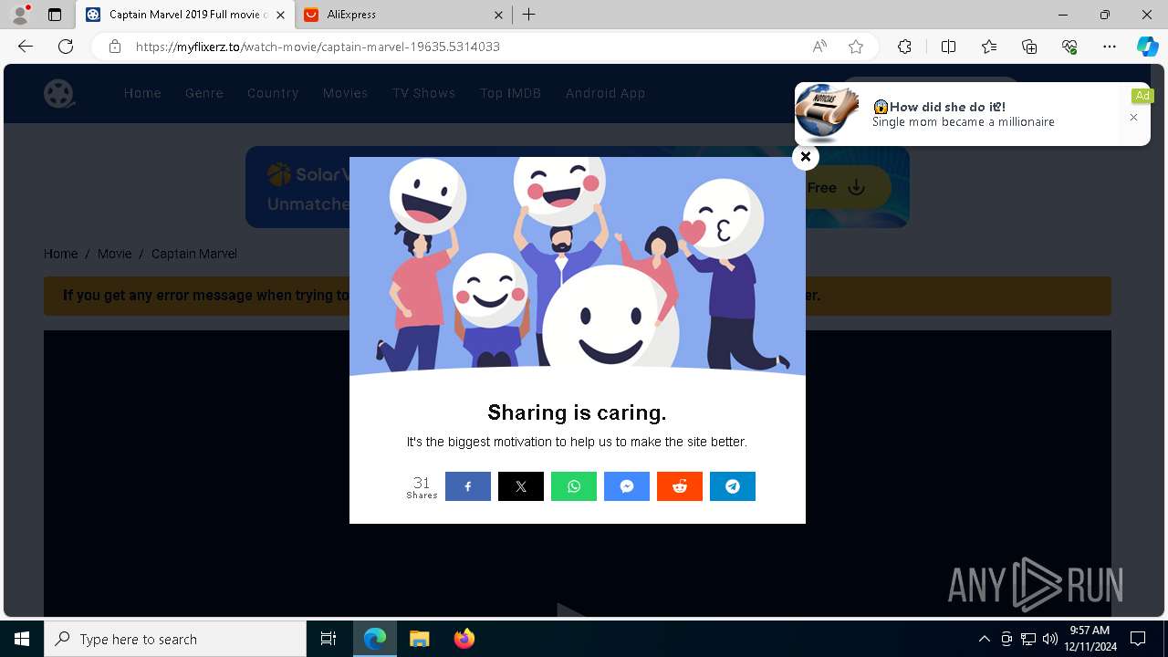Click the address bar URL
The width and height of the screenshot is (1168, 657).
click(318, 47)
